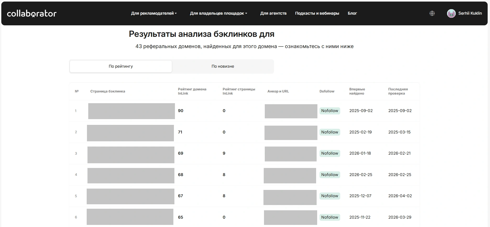Click domain rating value 68
Viewport: 490px width, 227px height.
tap(180, 175)
